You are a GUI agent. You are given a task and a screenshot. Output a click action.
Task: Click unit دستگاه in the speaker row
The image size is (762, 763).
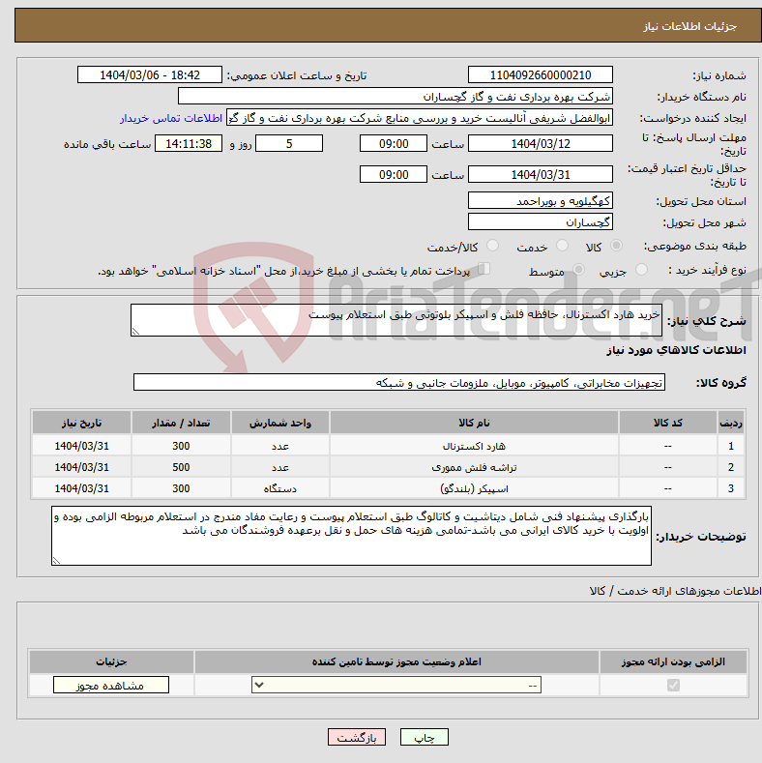[280, 488]
